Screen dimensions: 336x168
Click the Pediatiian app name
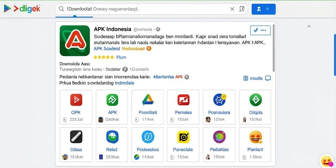point(219,150)
